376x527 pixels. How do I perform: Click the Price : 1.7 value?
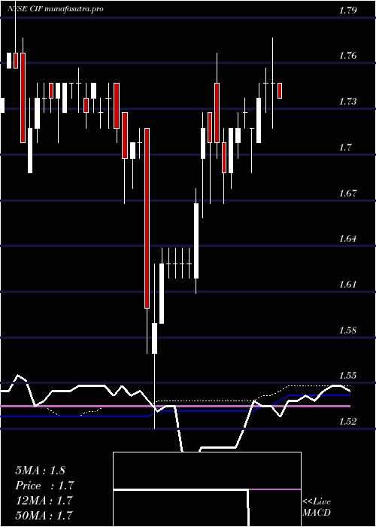click(x=44, y=486)
